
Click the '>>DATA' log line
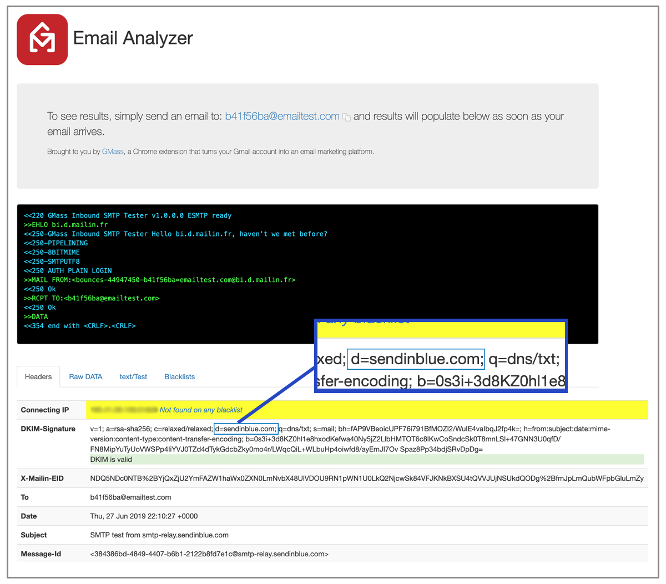point(36,316)
